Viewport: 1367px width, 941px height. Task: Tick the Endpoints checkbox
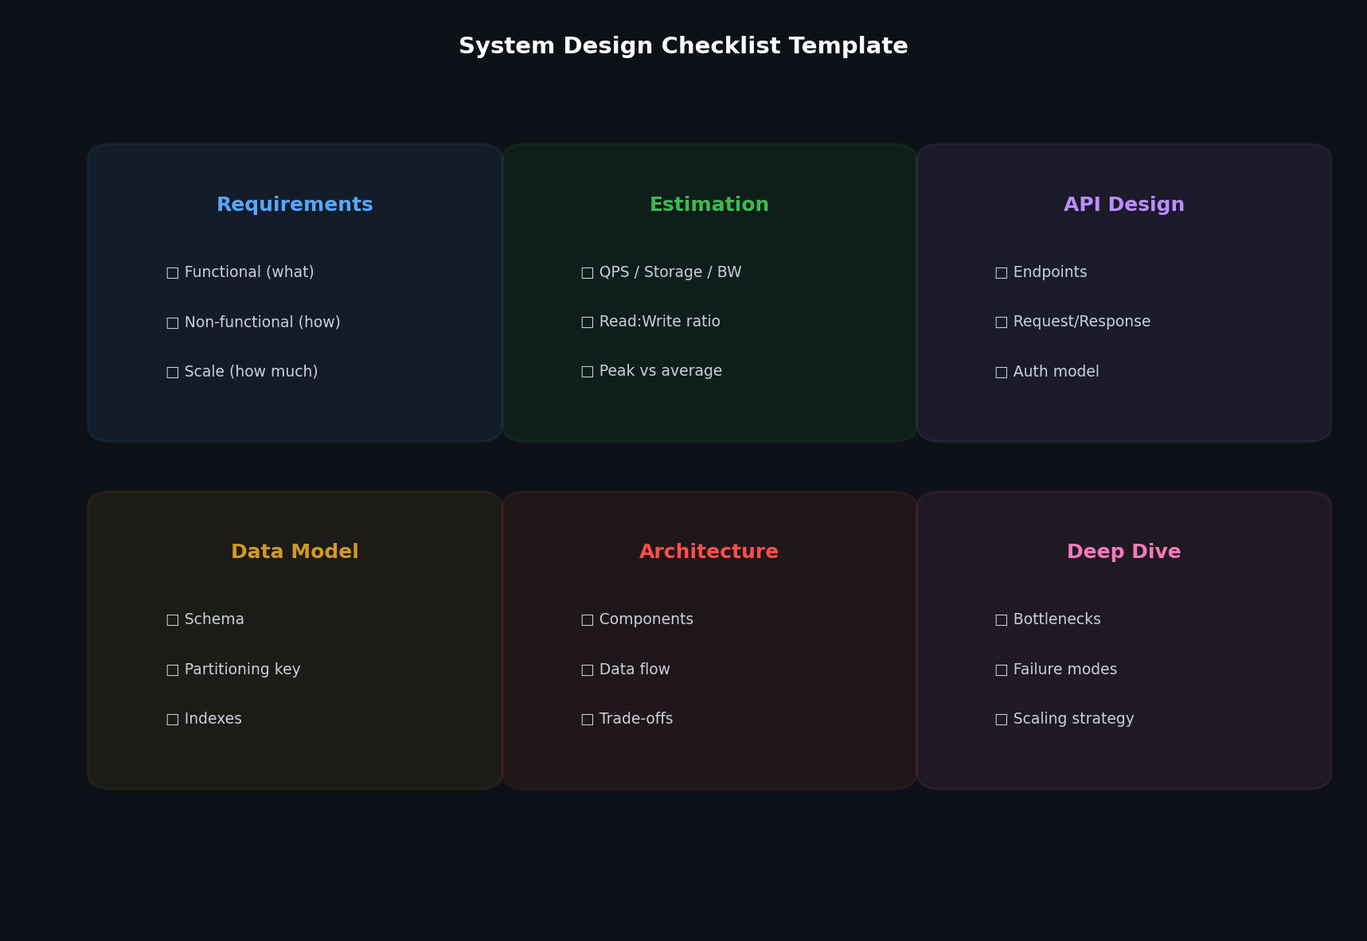[1002, 273]
